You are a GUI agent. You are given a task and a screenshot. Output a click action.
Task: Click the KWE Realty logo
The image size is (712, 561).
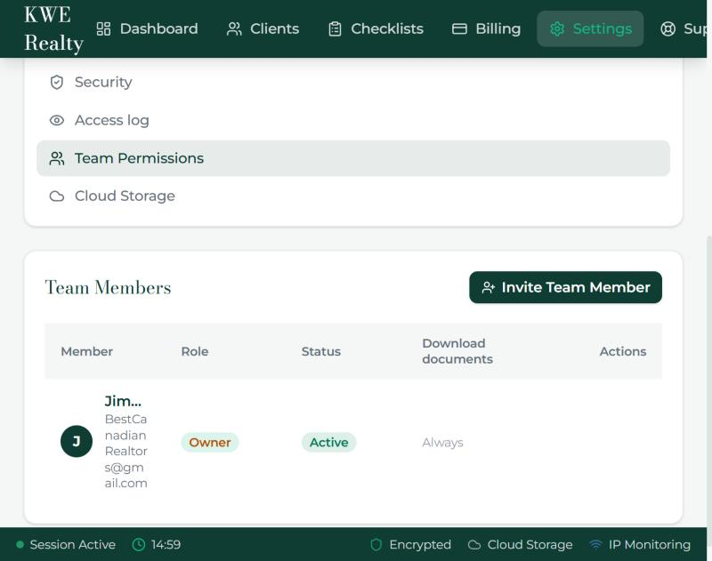coord(53,28)
